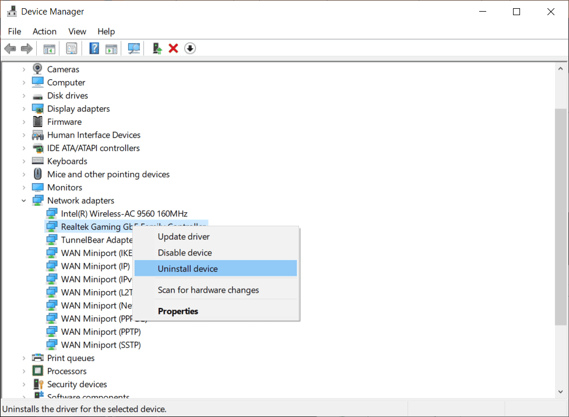
Task: Click the down-arrow disable device toolbar icon
Action: click(190, 48)
